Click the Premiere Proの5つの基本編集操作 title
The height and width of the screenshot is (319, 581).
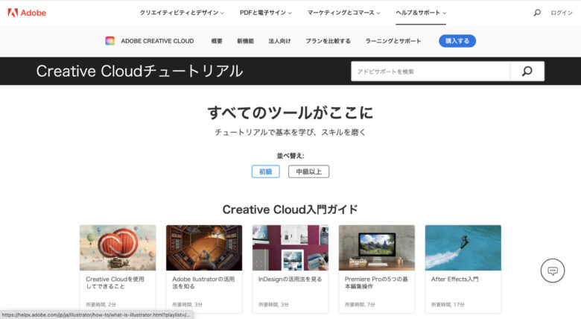(376, 282)
